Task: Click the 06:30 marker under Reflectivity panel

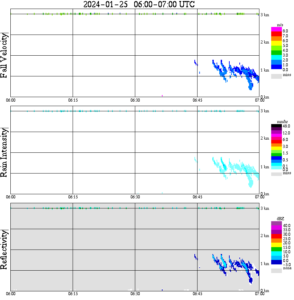Action: 135,294
